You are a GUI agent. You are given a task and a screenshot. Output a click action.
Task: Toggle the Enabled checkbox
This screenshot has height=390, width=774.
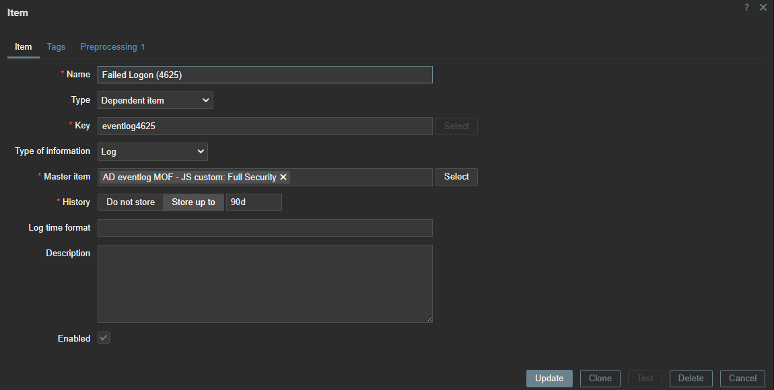coord(104,338)
